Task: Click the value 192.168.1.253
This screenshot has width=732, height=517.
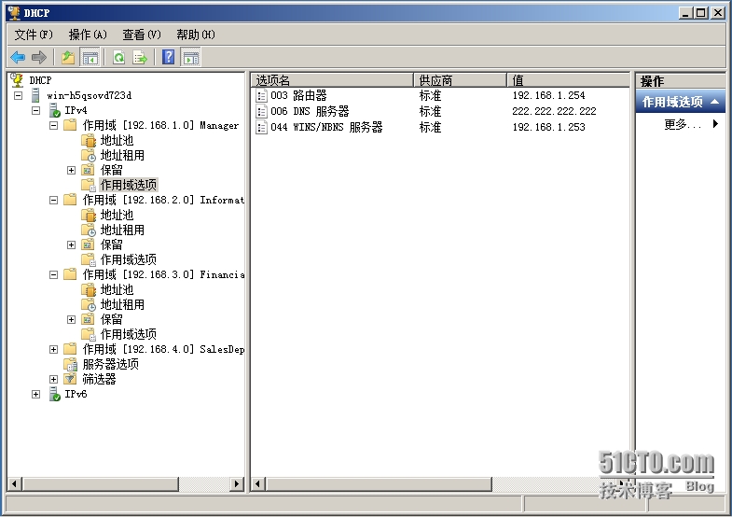Action: tap(548, 127)
